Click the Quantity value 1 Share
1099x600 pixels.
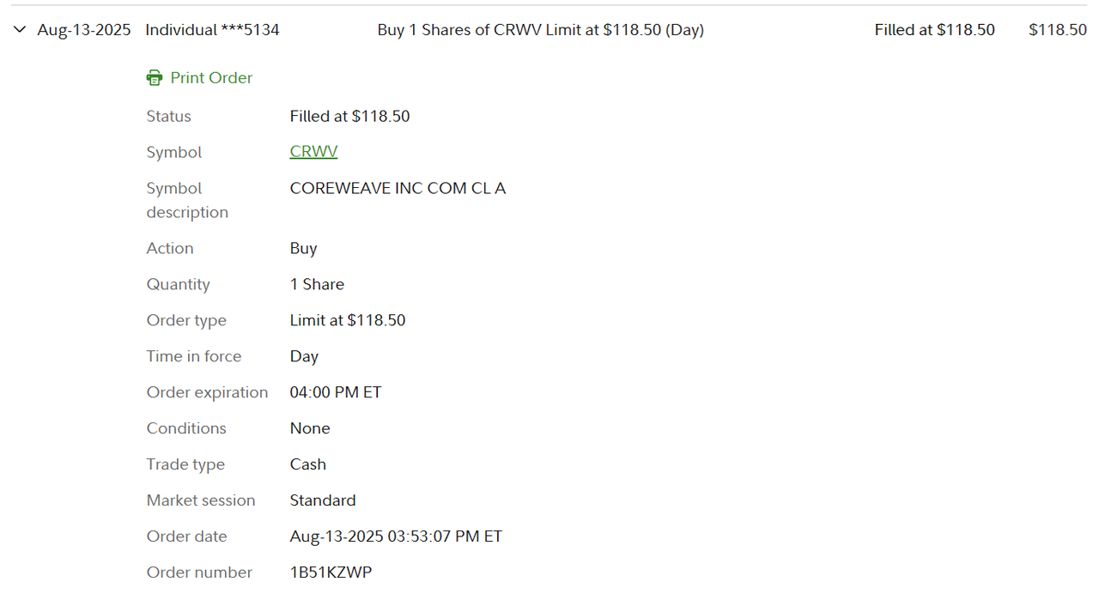tap(317, 284)
